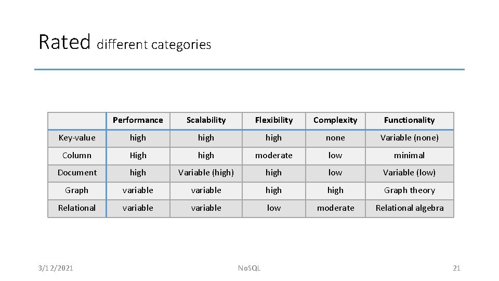Viewport: 499px width, 281px height.
Task: Click the 'Graph theory' cell
Action: point(409,190)
